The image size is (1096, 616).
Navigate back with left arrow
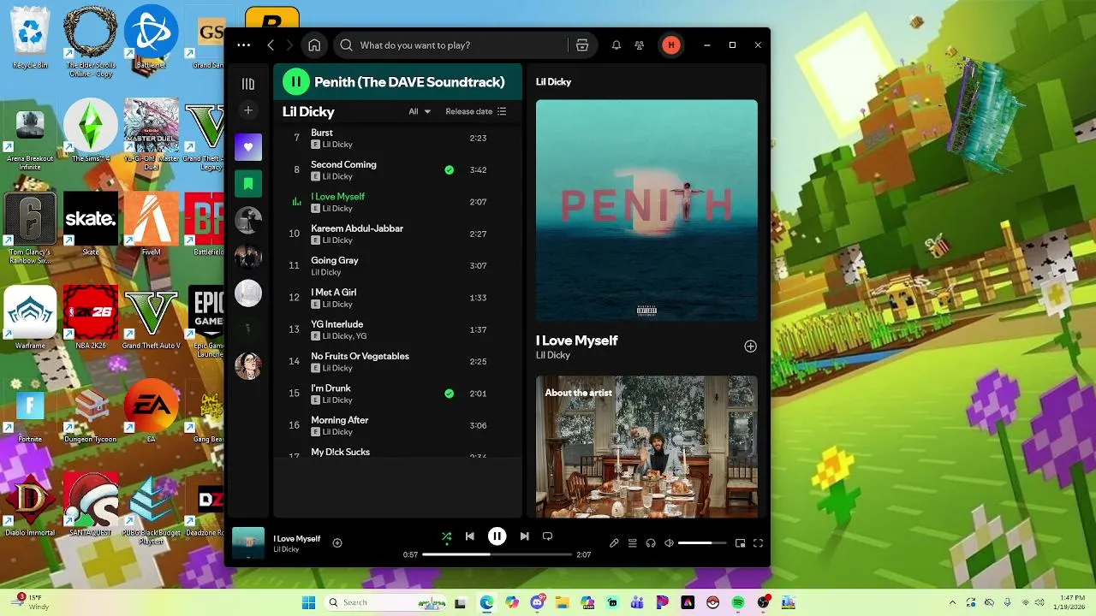[x=271, y=45]
